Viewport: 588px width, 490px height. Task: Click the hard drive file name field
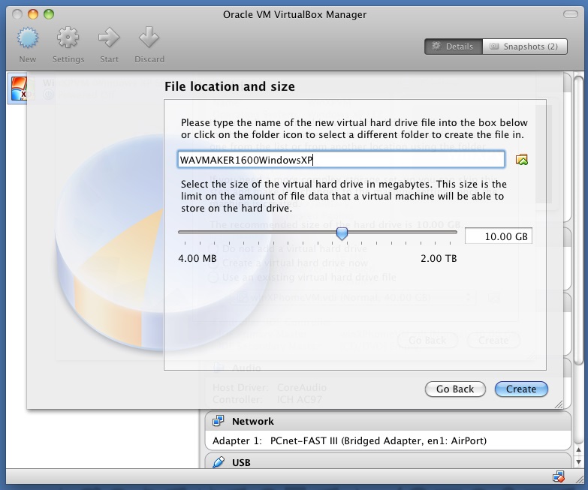coord(341,160)
